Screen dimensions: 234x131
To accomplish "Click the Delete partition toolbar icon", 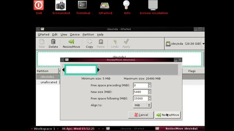I will click(53, 44).
